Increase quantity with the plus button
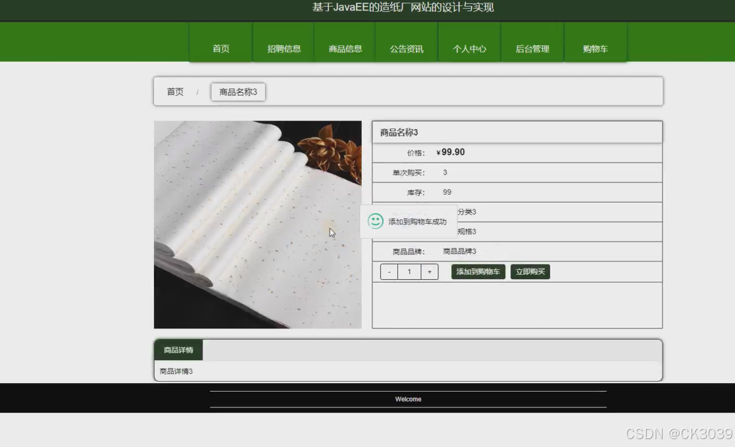The height and width of the screenshot is (447, 735). pos(430,272)
